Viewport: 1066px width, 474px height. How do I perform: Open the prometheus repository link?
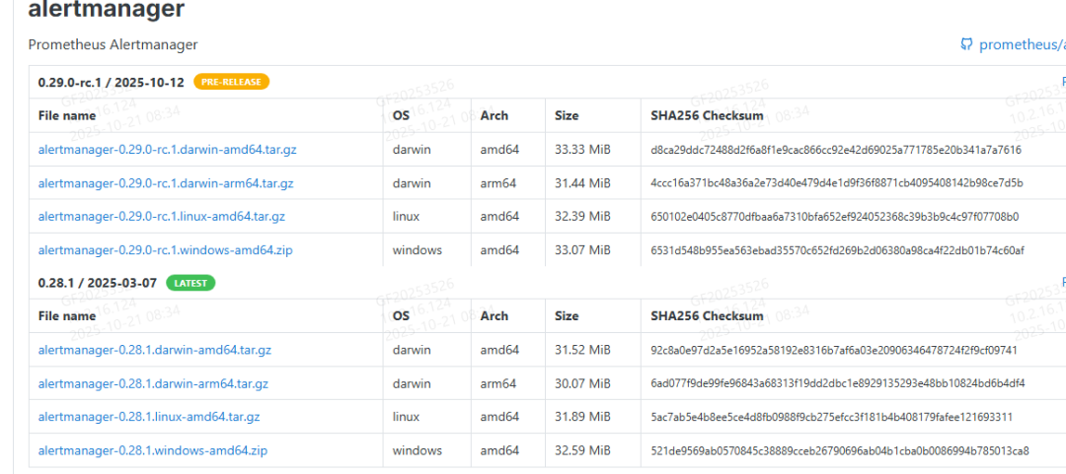1022,44
